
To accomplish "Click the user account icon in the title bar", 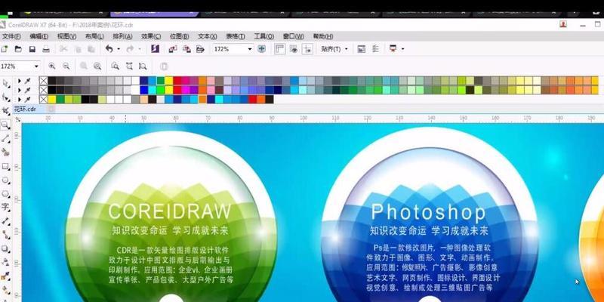I will (563, 24).
